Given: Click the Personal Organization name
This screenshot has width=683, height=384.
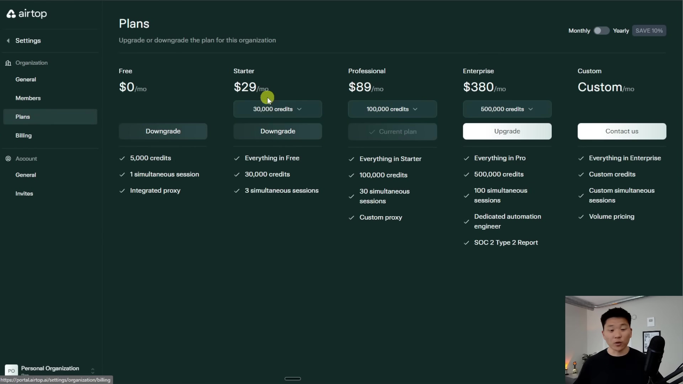Looking at the screenshot, I should 50,368.
